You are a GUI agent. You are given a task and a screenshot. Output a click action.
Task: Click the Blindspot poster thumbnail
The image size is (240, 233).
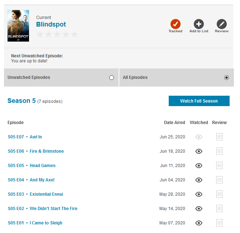pos(18,26)
